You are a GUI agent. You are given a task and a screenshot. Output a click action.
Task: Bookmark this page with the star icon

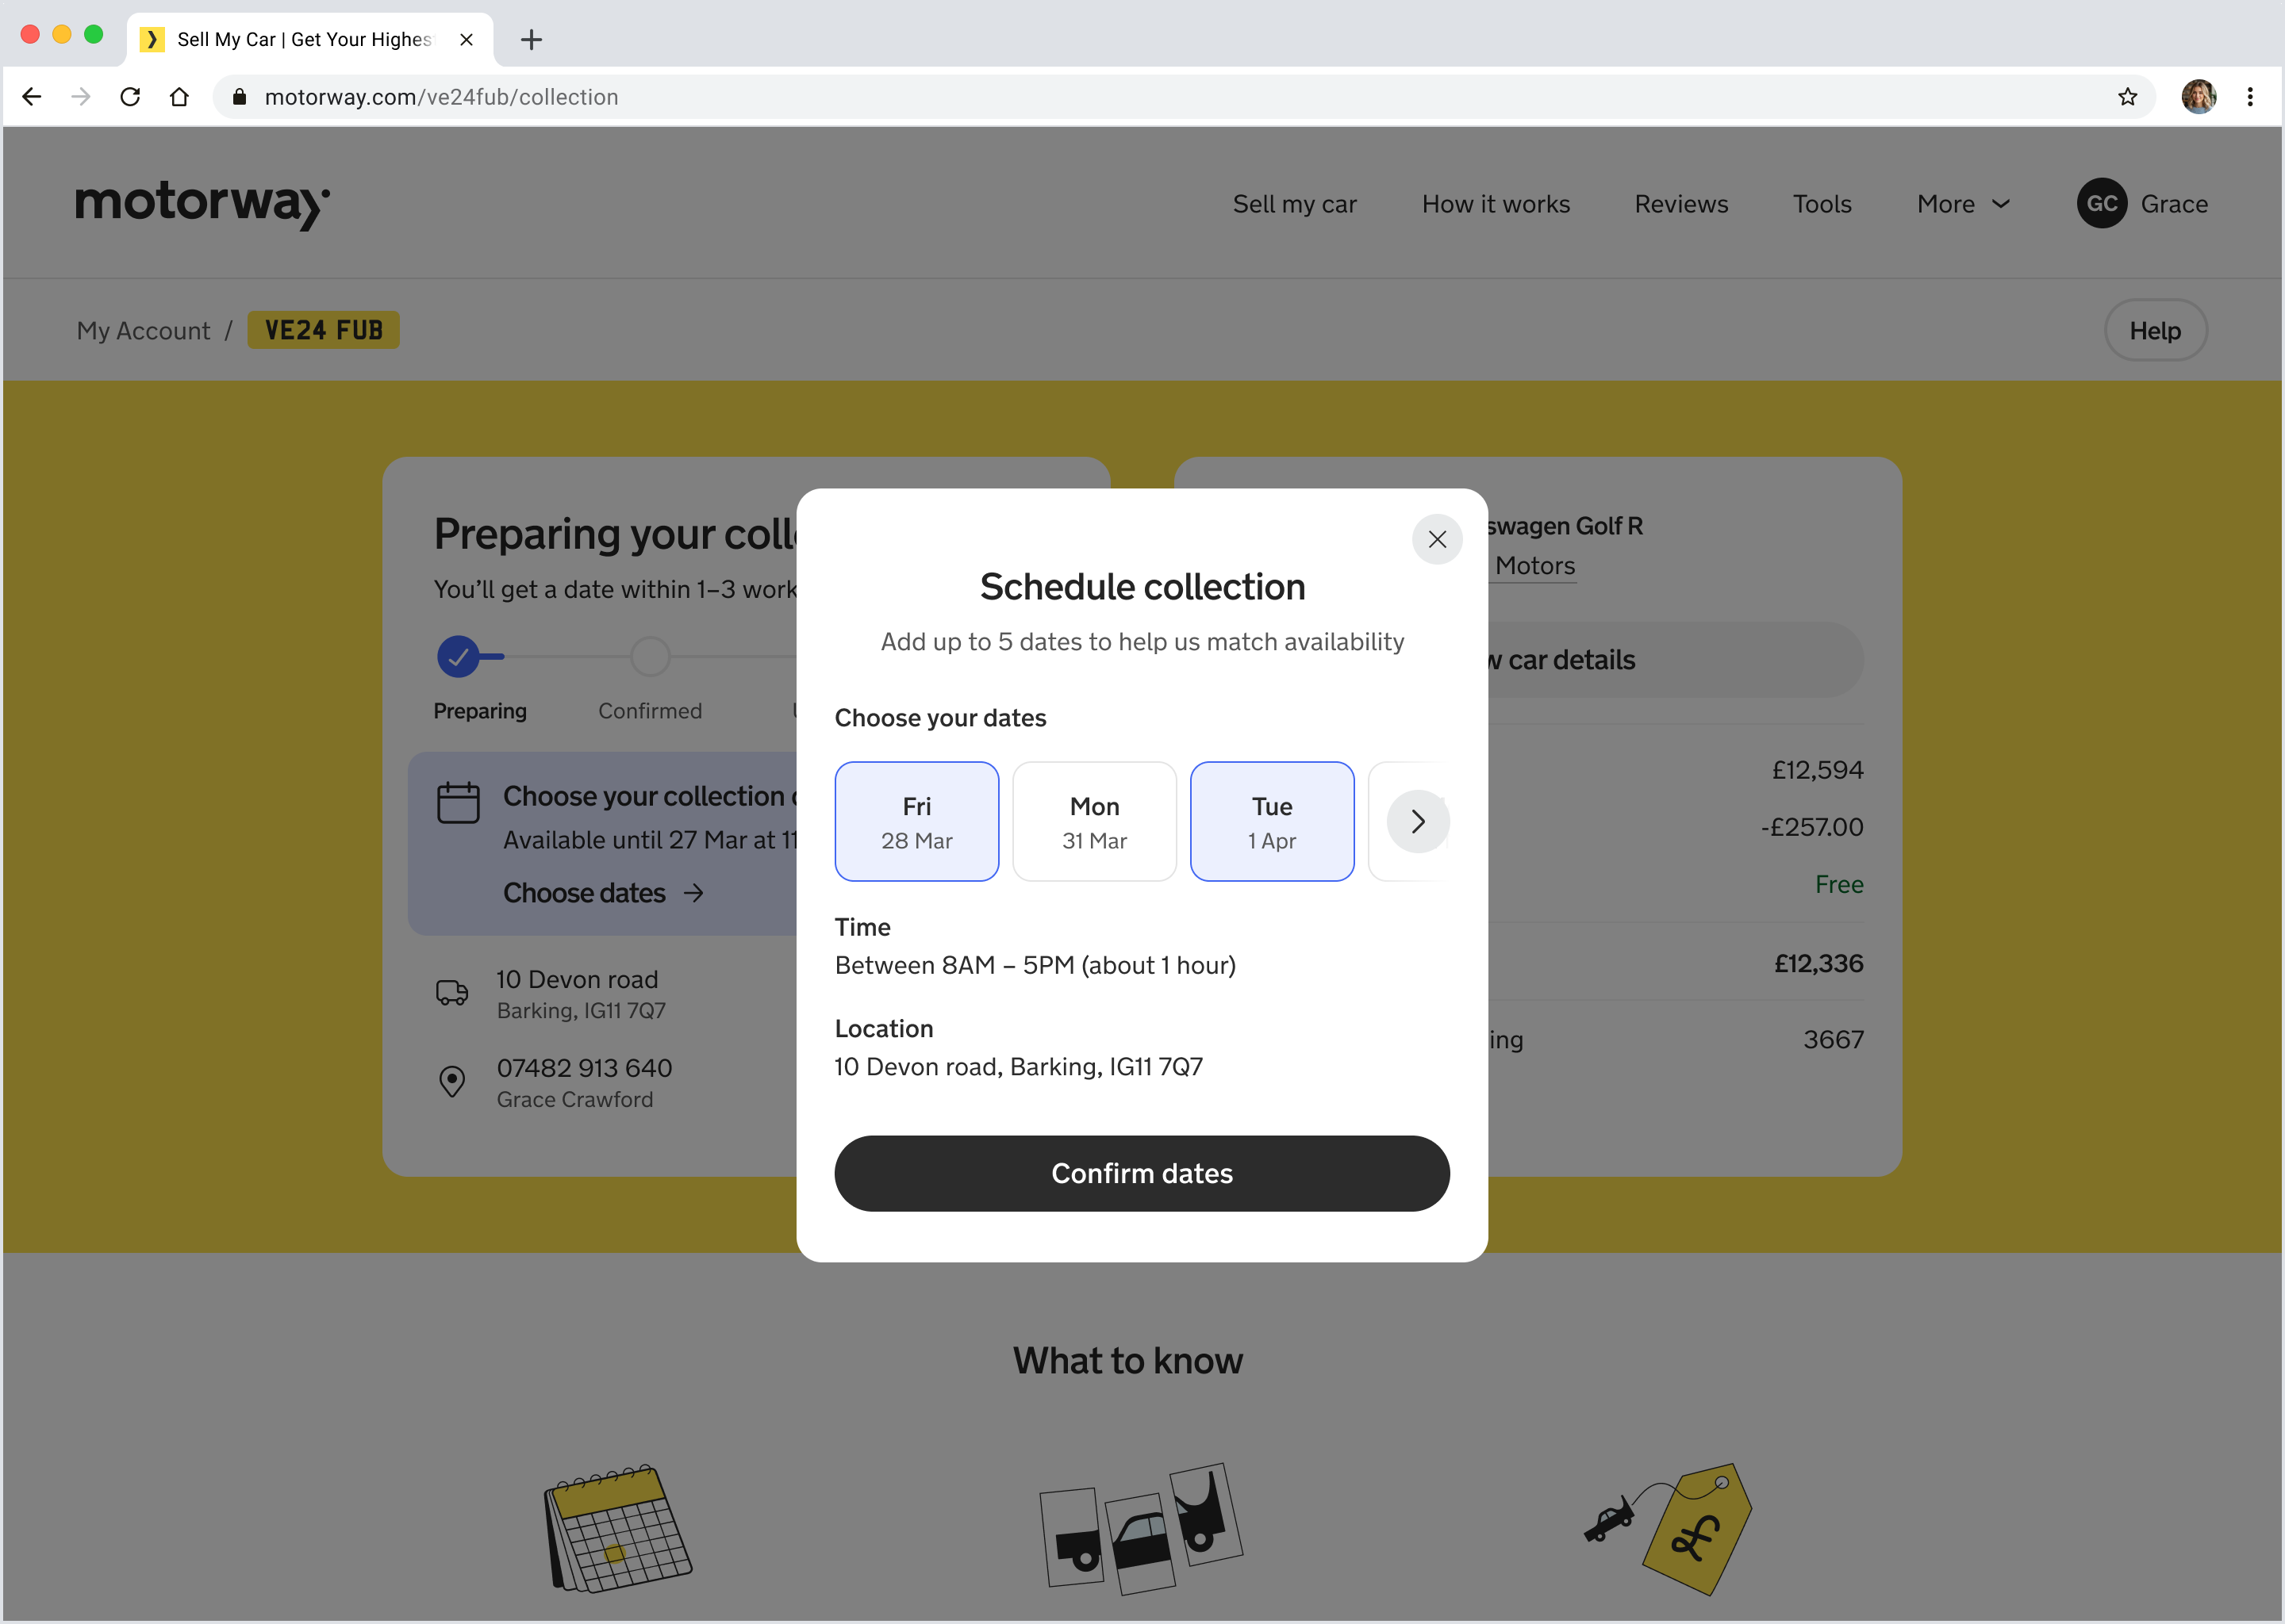[x=2127, y=97]
